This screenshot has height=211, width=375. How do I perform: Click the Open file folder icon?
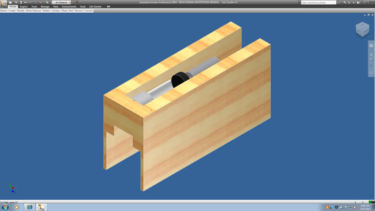[x=16, y=2]
